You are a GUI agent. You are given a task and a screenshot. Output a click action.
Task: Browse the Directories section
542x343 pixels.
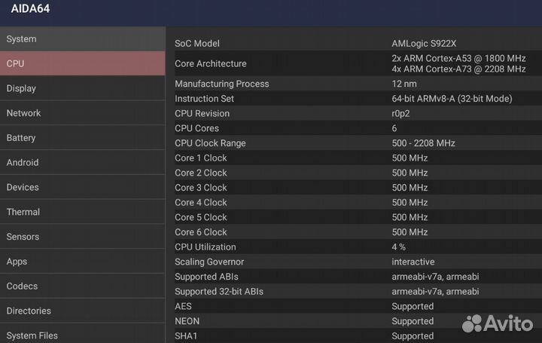click(x=81, y=311)
